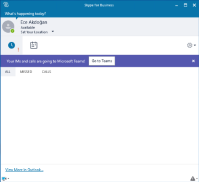Click the primary device icon in status bar
The width and height of the screenshot is (199, 182).
[4, 179]
